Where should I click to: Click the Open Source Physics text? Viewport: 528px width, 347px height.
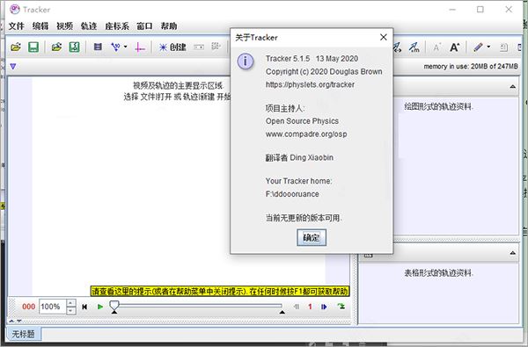point(302,121)
